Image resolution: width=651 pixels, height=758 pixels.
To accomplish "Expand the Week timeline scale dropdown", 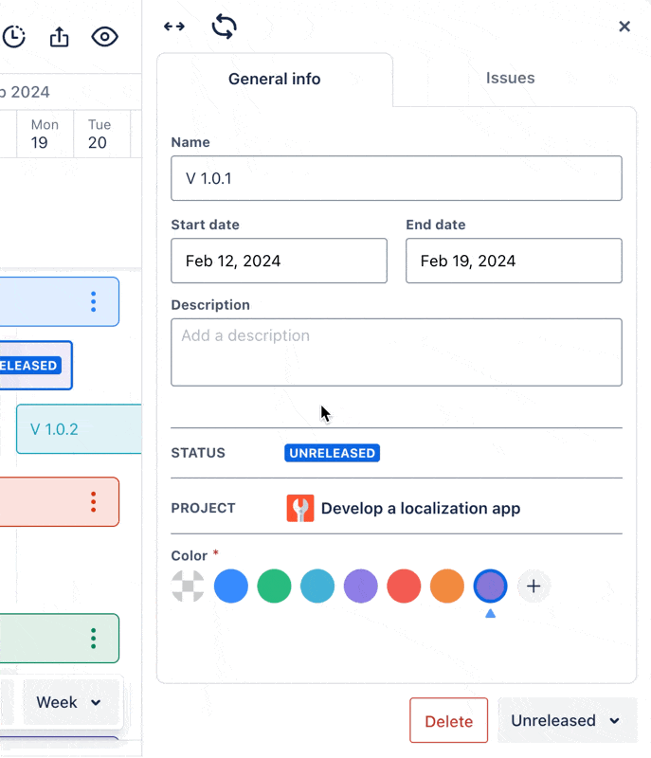I will coord(68,702).
